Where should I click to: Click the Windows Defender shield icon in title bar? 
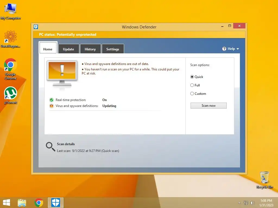(36, 27)
